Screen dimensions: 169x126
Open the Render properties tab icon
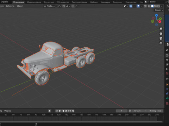click(167, 56)
